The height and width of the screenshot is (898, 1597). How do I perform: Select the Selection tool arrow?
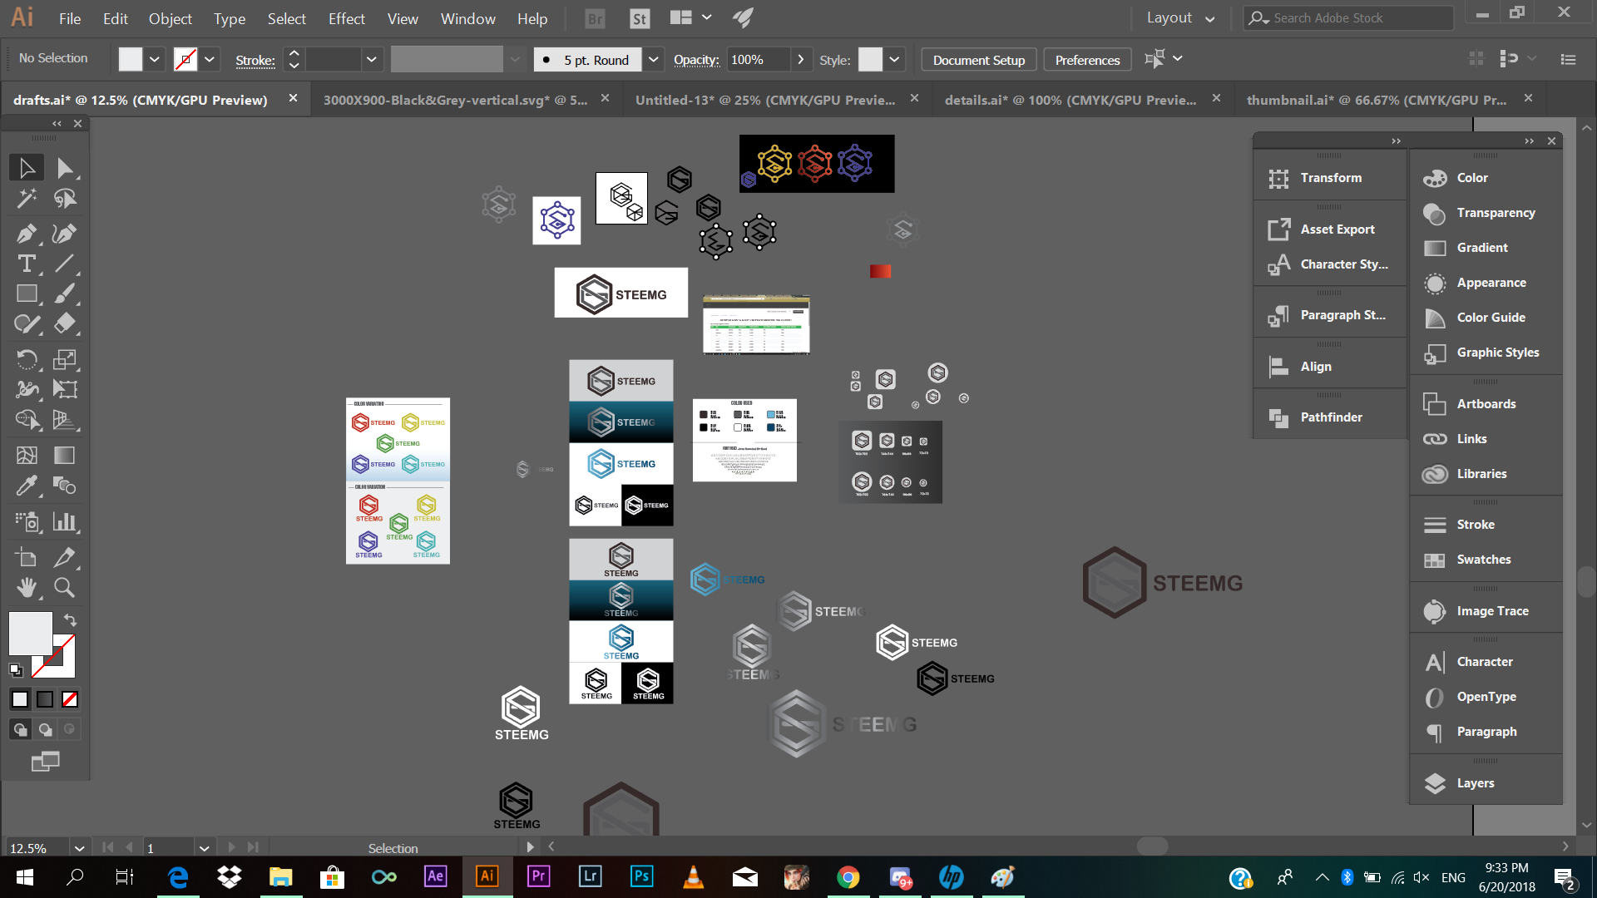click(x=27, y=168)
